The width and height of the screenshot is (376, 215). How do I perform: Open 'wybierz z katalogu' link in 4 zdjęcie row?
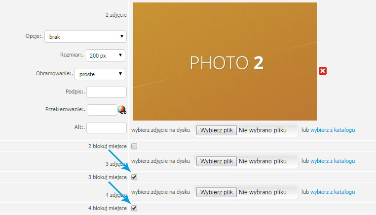[333, 192]
